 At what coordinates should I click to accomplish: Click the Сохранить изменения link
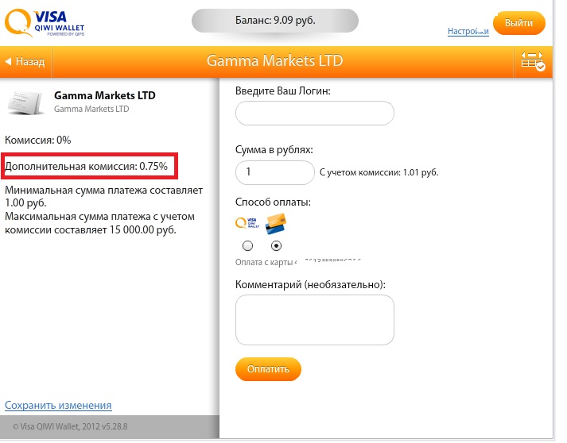[x=58, y=405]
